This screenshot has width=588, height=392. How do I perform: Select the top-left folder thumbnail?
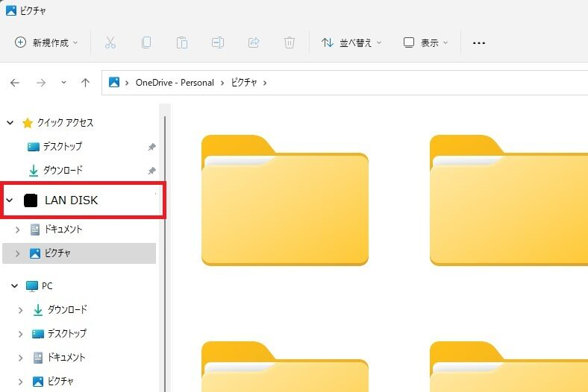click(284, 200)
